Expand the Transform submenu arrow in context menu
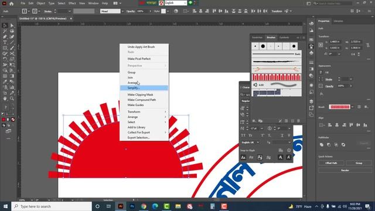This screenshot has width=375, height=211. (x=165, y=112)
